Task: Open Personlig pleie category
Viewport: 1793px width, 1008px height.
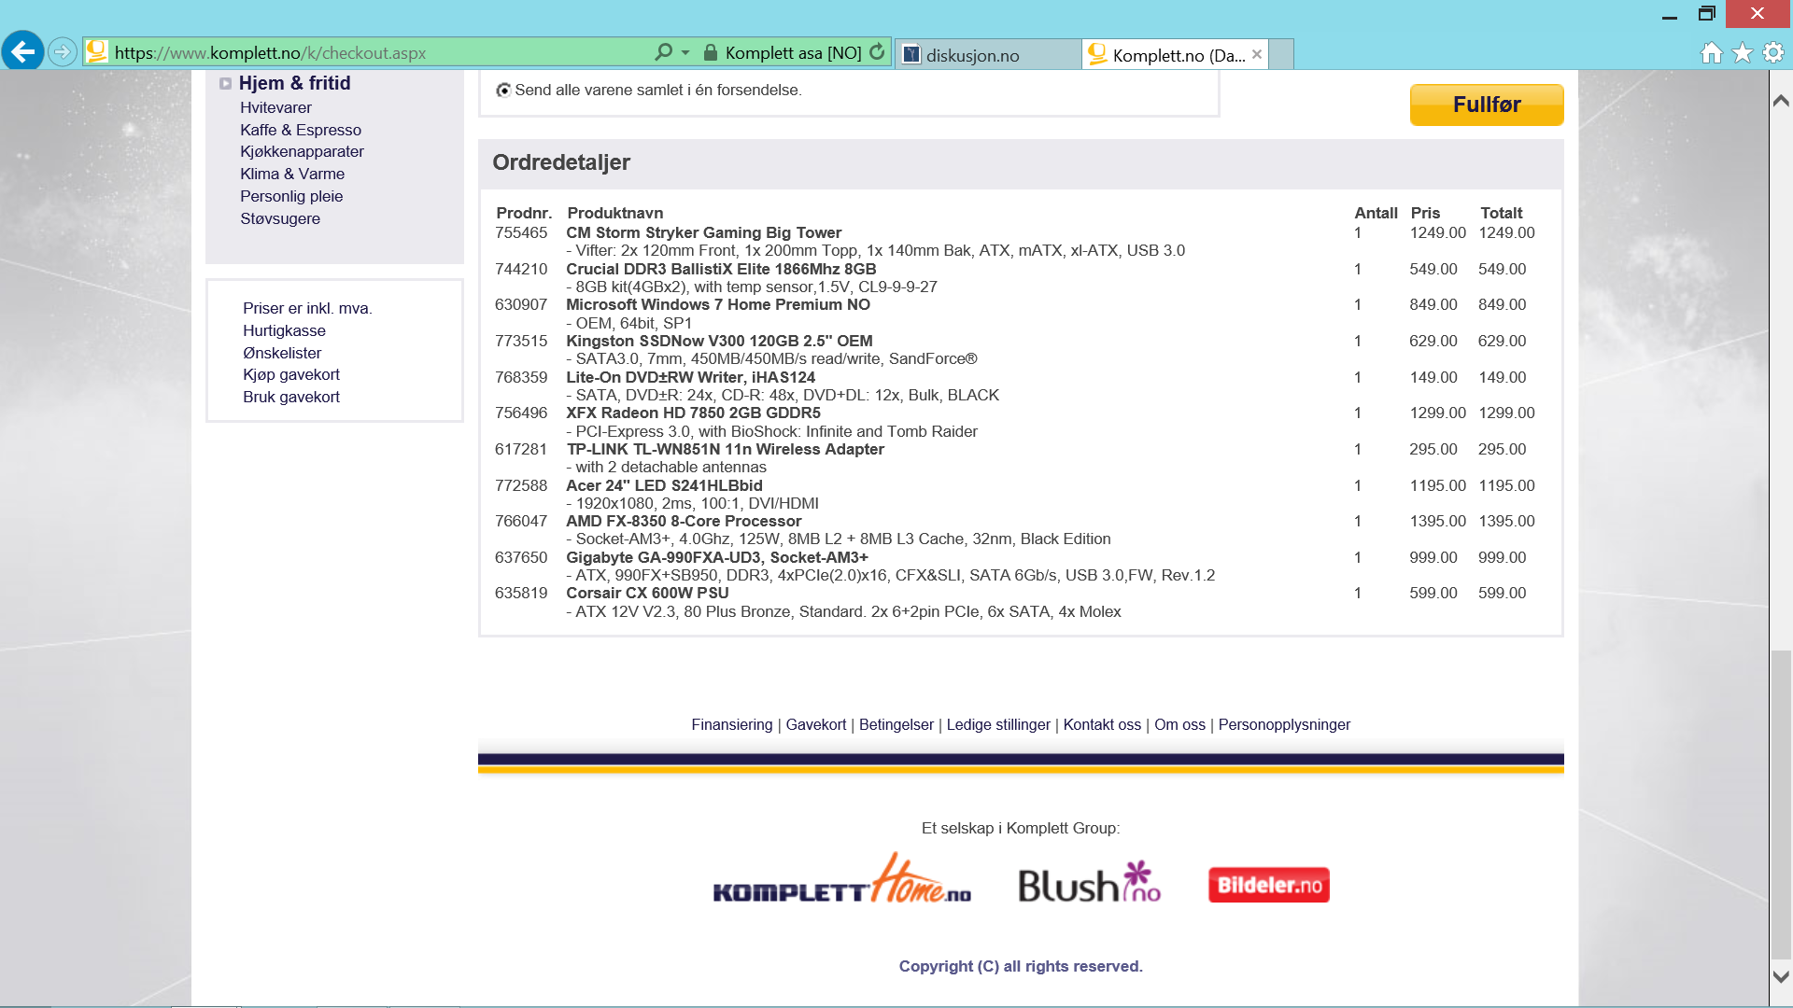Action: (291, 196)
